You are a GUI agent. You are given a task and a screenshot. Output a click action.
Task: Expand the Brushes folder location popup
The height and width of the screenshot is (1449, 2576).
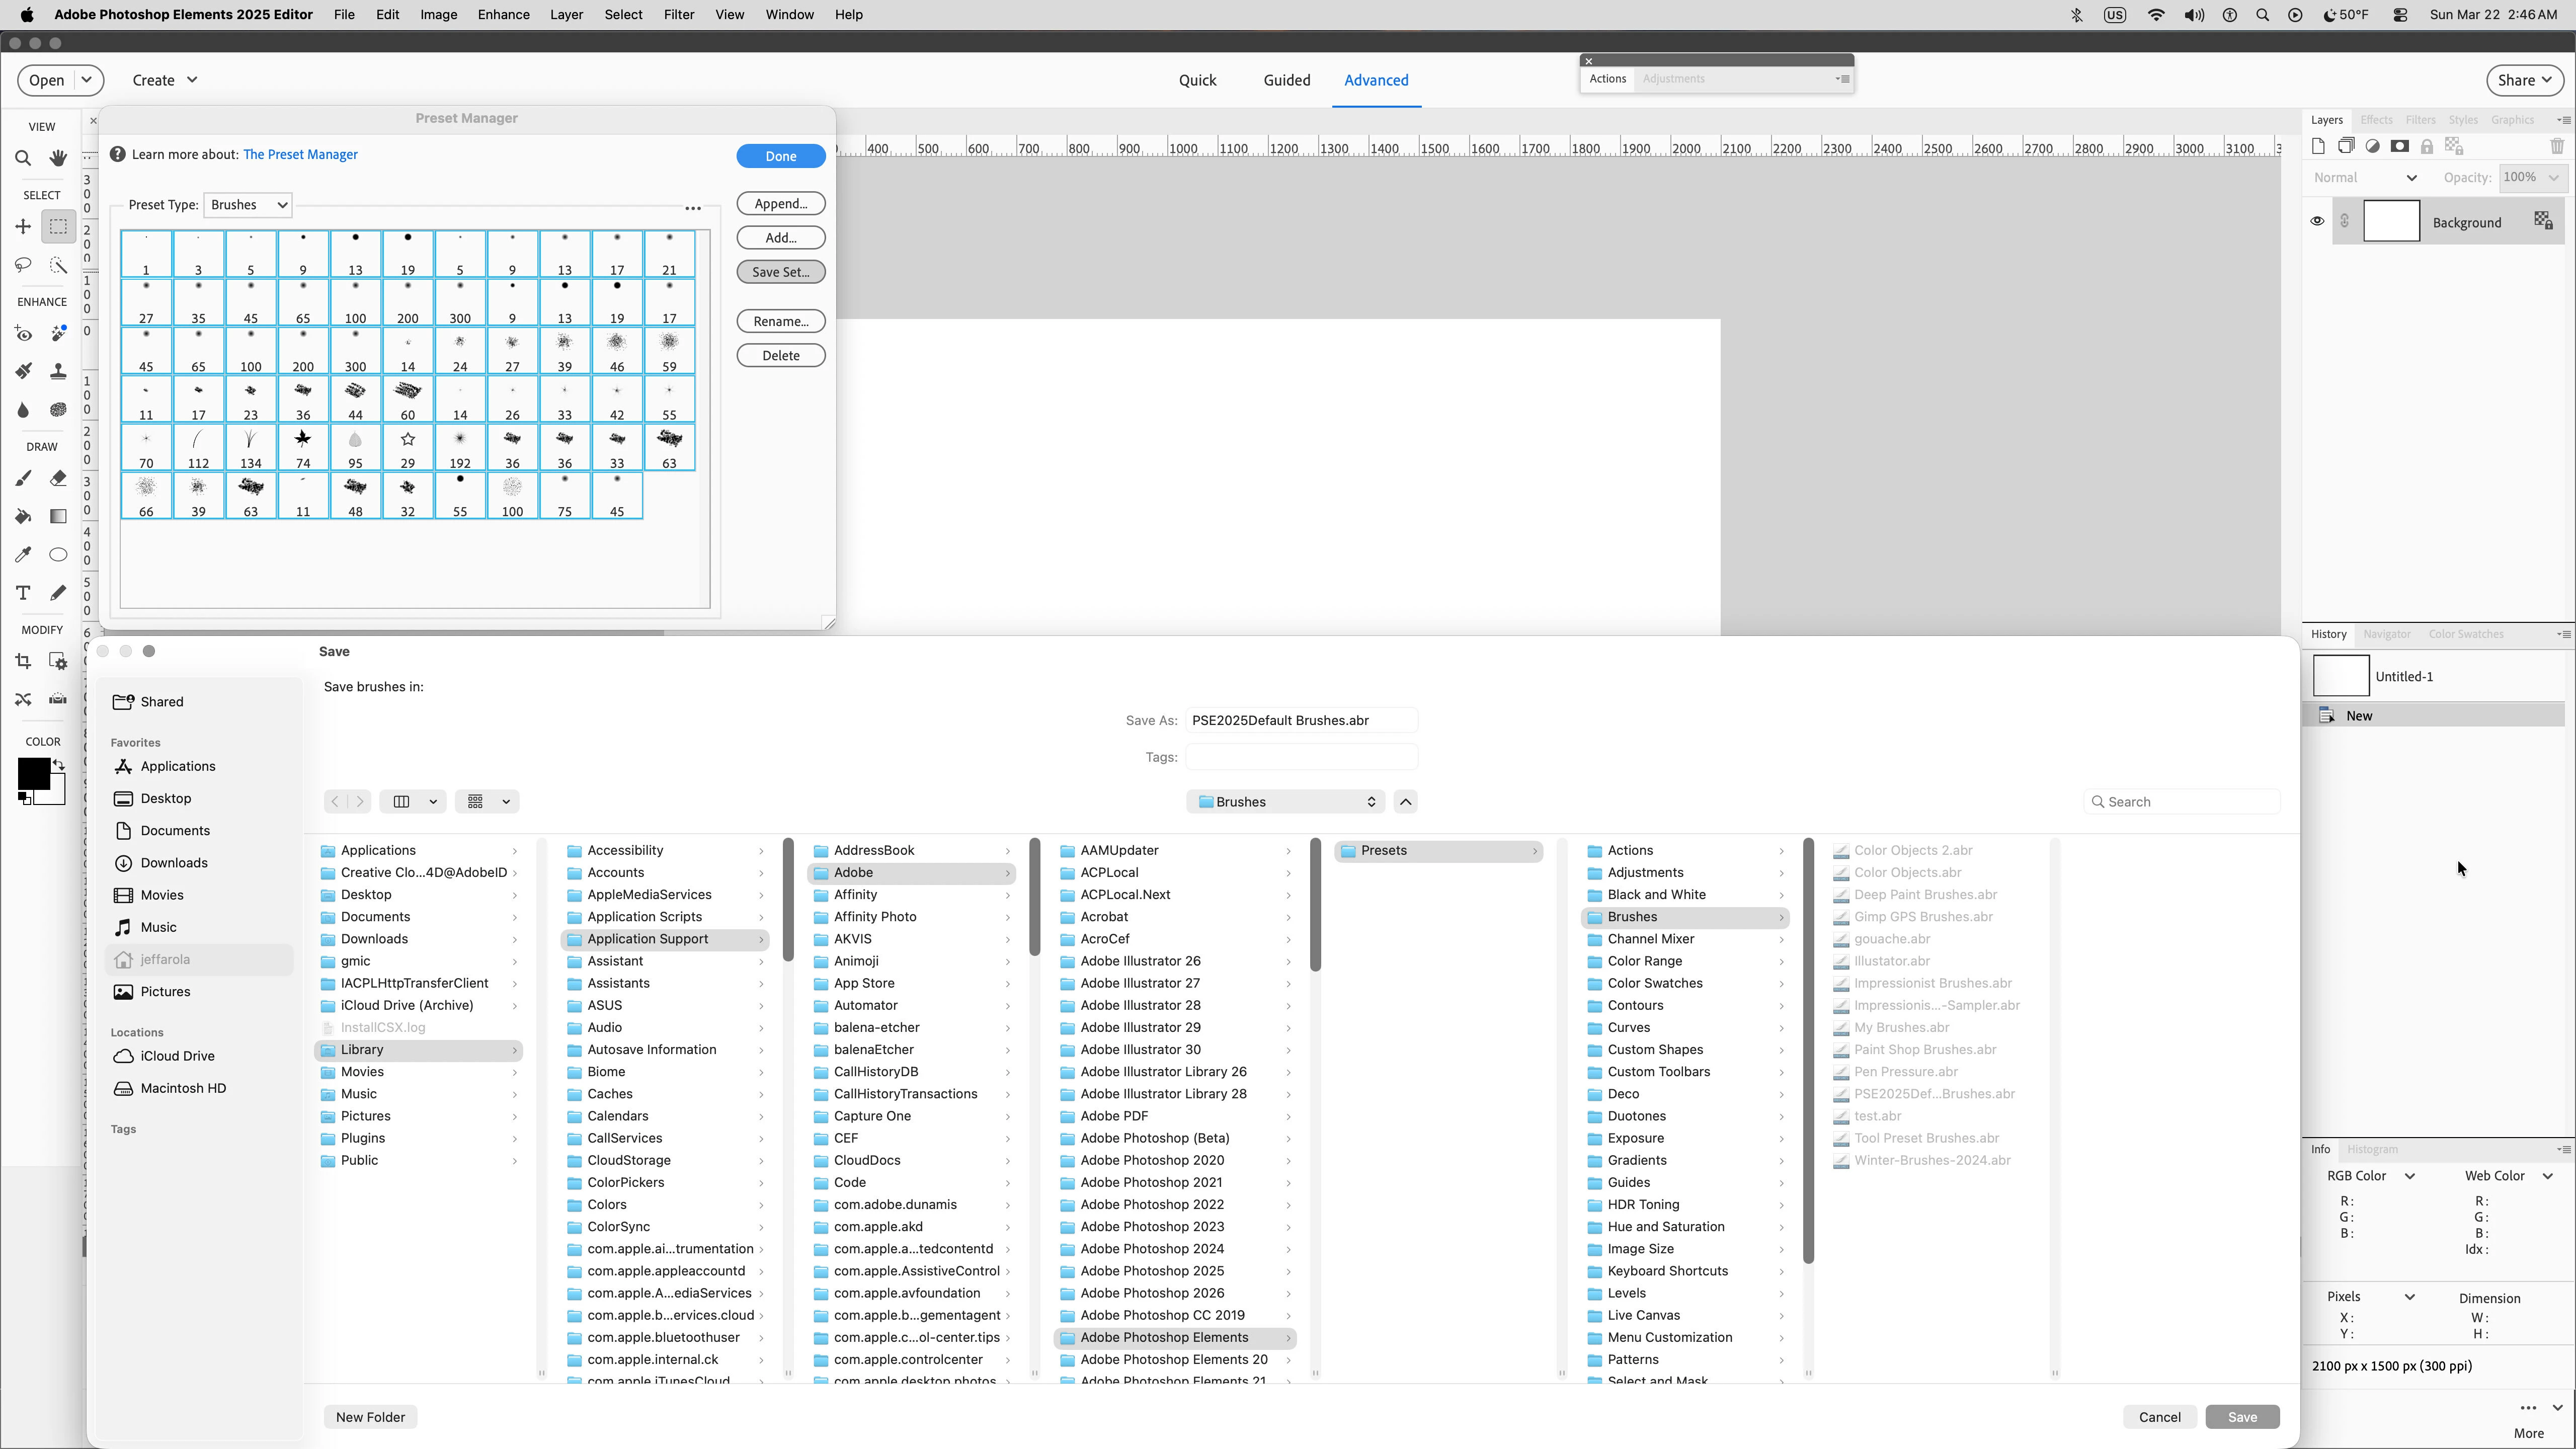tap(1285, 801)
